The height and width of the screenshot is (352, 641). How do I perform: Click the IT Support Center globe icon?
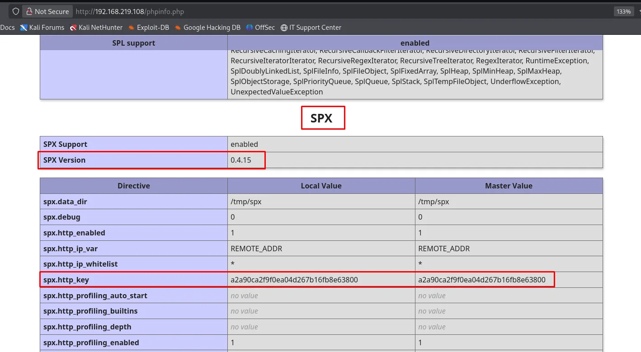click(x=284, y=28)
